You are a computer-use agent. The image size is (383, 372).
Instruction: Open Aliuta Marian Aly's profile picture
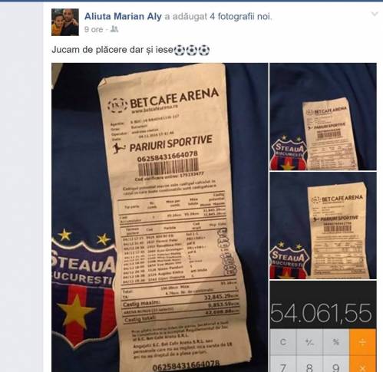click(65, 22)
